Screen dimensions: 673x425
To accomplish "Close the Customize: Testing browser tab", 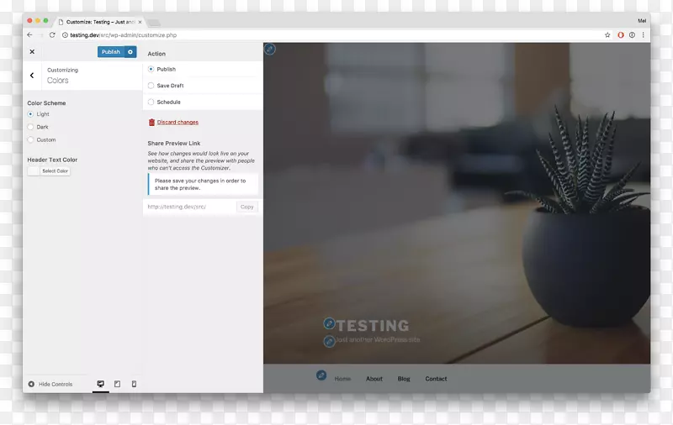I will pos(140,22).
